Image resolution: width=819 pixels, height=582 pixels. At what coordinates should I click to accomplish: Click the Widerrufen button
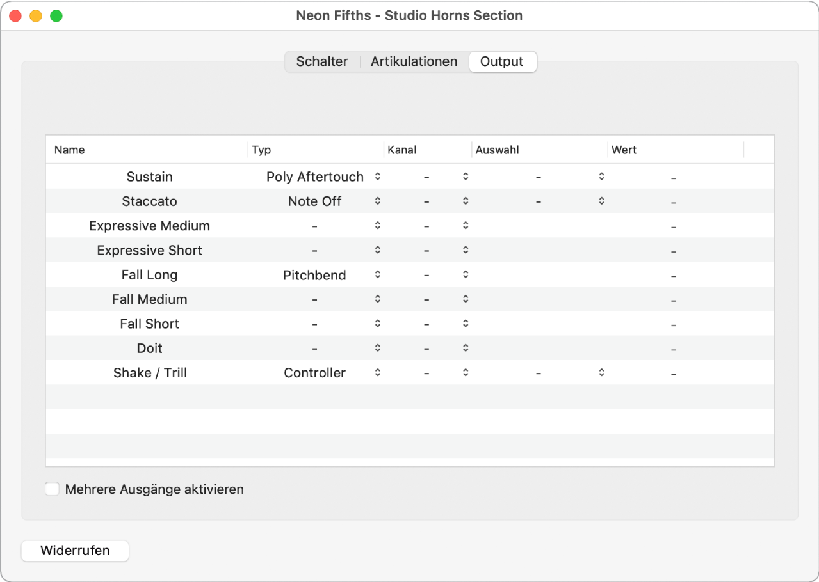pos(75,551)
